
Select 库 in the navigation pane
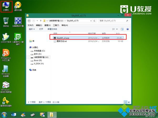coord(32,41)
